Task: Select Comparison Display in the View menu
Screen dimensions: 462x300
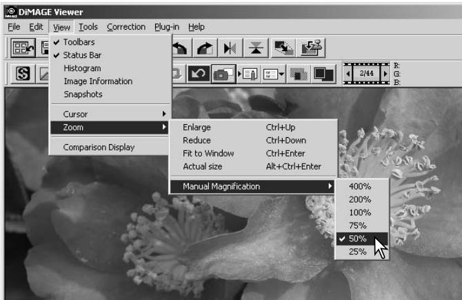Action: click(110, 147)
